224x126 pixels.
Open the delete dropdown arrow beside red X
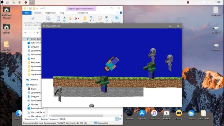[78, 19]
